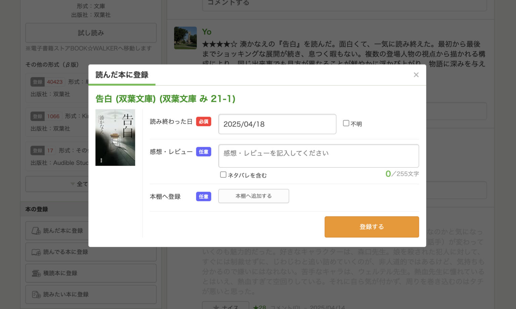Click the 登録 1066 count badge
The width and height of the screenshot is (516, 309).
46,116
